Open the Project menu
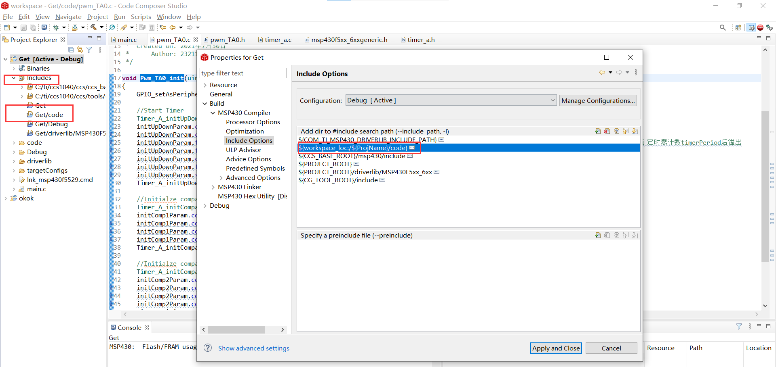This screenshot has width=776, height=367. click(97, 17)
